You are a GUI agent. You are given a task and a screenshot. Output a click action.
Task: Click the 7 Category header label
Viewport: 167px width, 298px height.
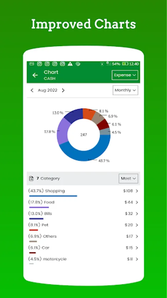coord(48,178)
